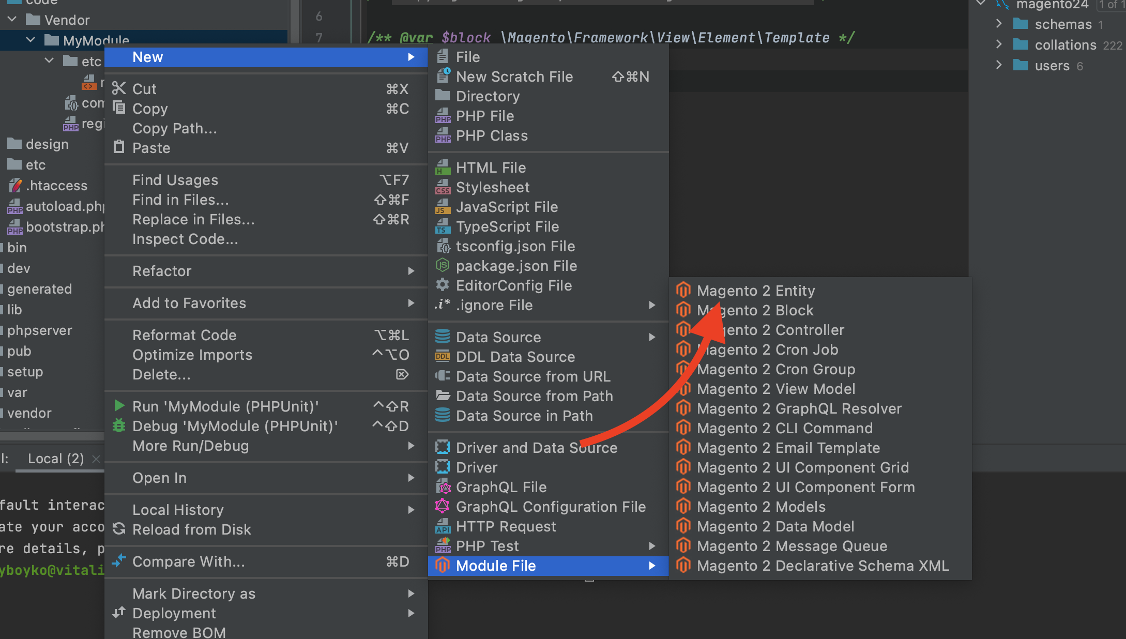Click the GraphQL Configuration File icon

point(443,507)
